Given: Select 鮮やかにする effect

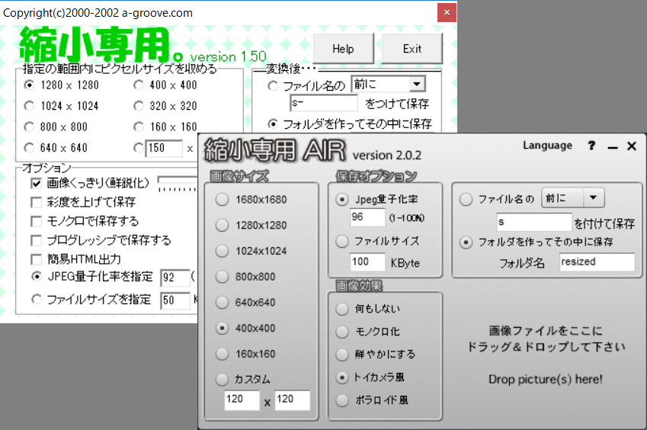Looking at the screenshot, I should click(x=341, y=355).
